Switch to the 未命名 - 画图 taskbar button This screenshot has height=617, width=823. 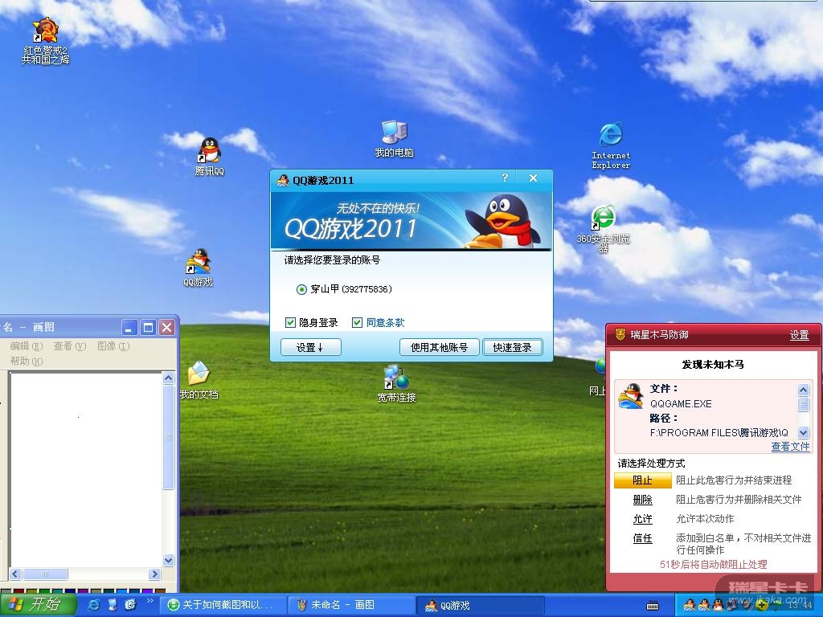coord(350,605)
